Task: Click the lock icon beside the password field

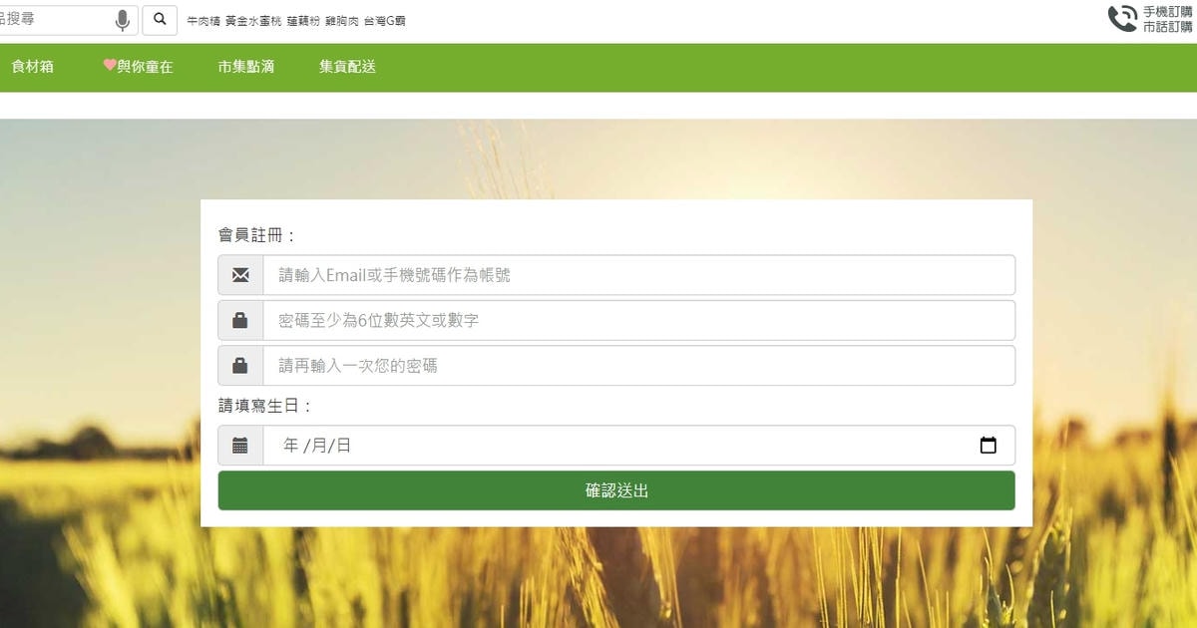Action: (240, 321)
